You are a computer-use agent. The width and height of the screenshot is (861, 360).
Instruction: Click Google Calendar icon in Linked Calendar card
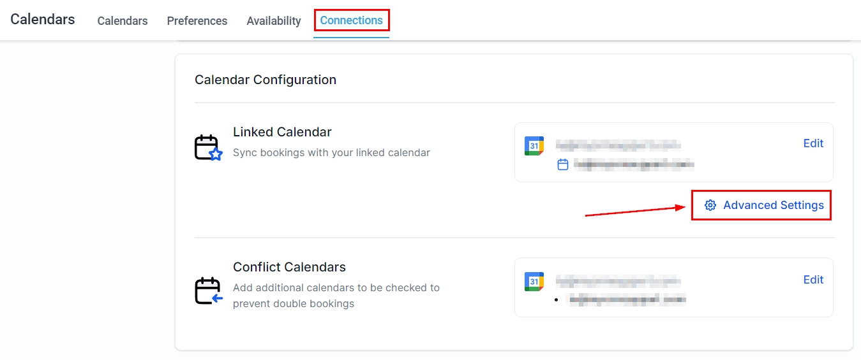coord(534,145)
